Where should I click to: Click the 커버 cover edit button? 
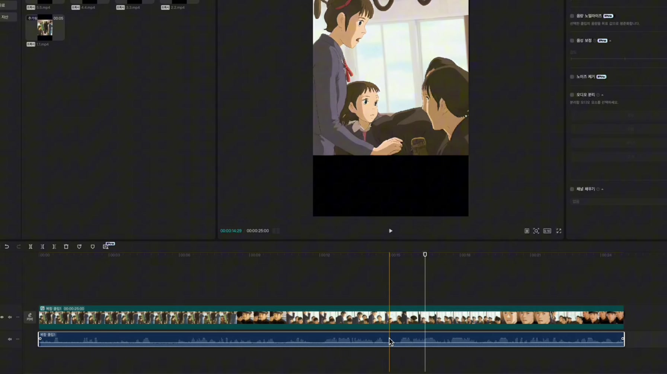tap(30, 317)
